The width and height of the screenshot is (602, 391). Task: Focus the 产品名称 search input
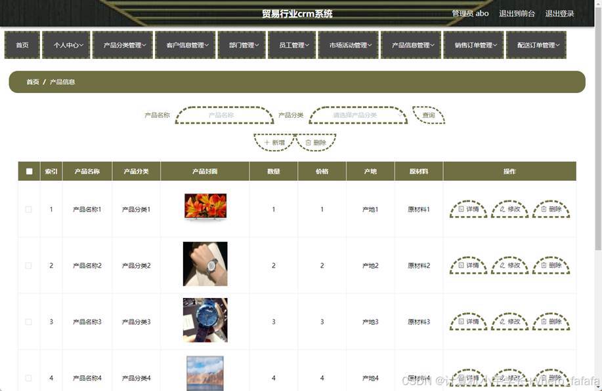point(225,115)
